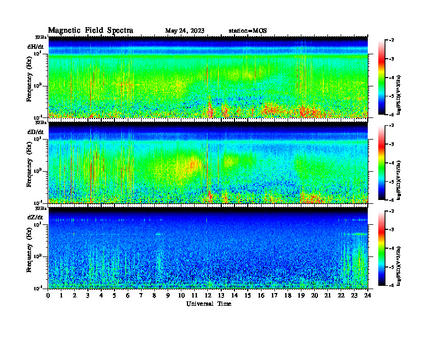Click hour "8" on the Universal Time axis
This screenshot has width=438, height=339.
pyautogui.click(x=154, y=295)
